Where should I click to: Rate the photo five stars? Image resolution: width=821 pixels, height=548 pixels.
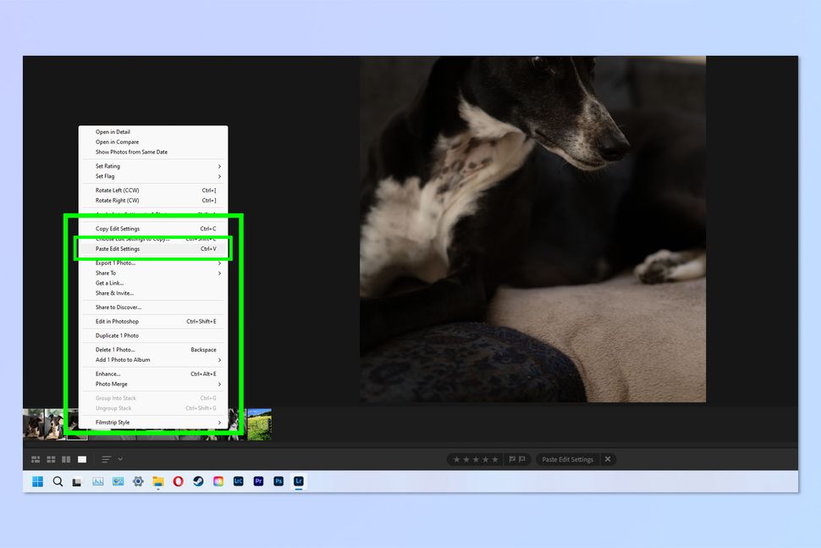[x=496, y=459]
